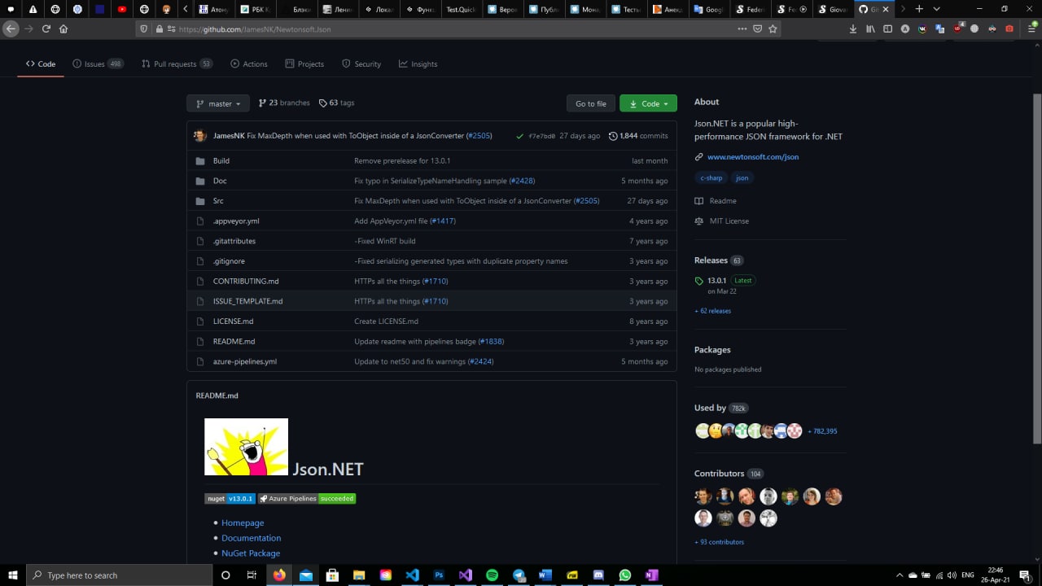This screenshot has width=1042, height=586.
Task: View the Insights tab
Action: point(418,63)
